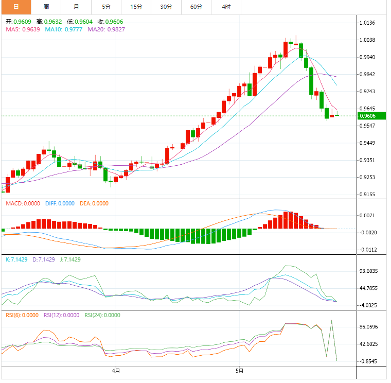Click the RSI(12): 0.0000 label

coord(62,316)
